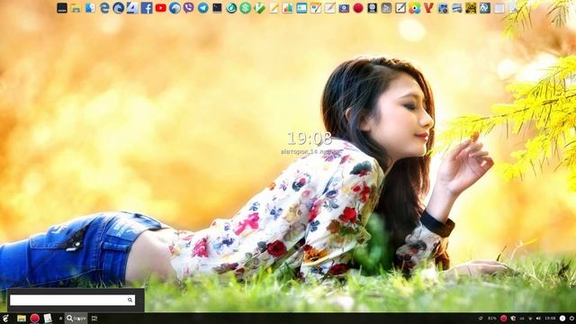This screenshot has height=324, width=576.
Task: Launch the blue screen-capture camera icon
Action: point(344,8)
